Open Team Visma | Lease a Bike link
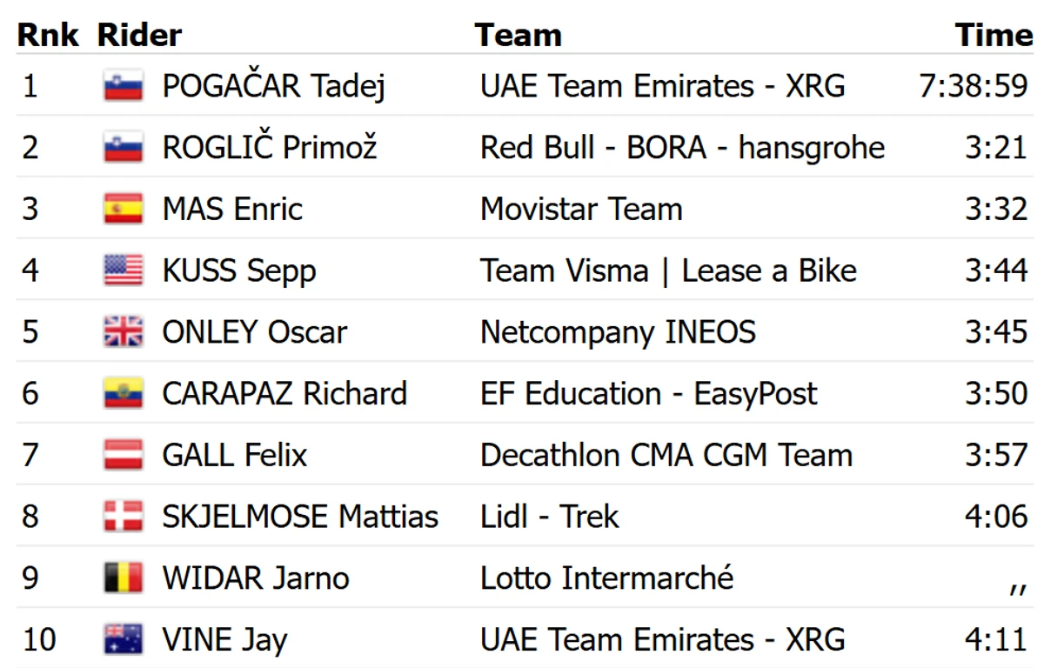Image resolution: width=1044 pixels, height=668 pixels. coord(668,271)
